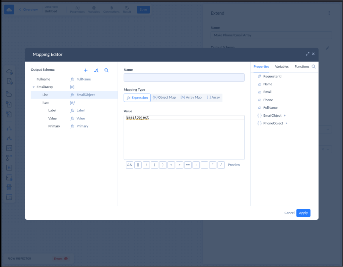Insert the plus operator
Screen dimensions: 343x267
[x=196, y=165]
